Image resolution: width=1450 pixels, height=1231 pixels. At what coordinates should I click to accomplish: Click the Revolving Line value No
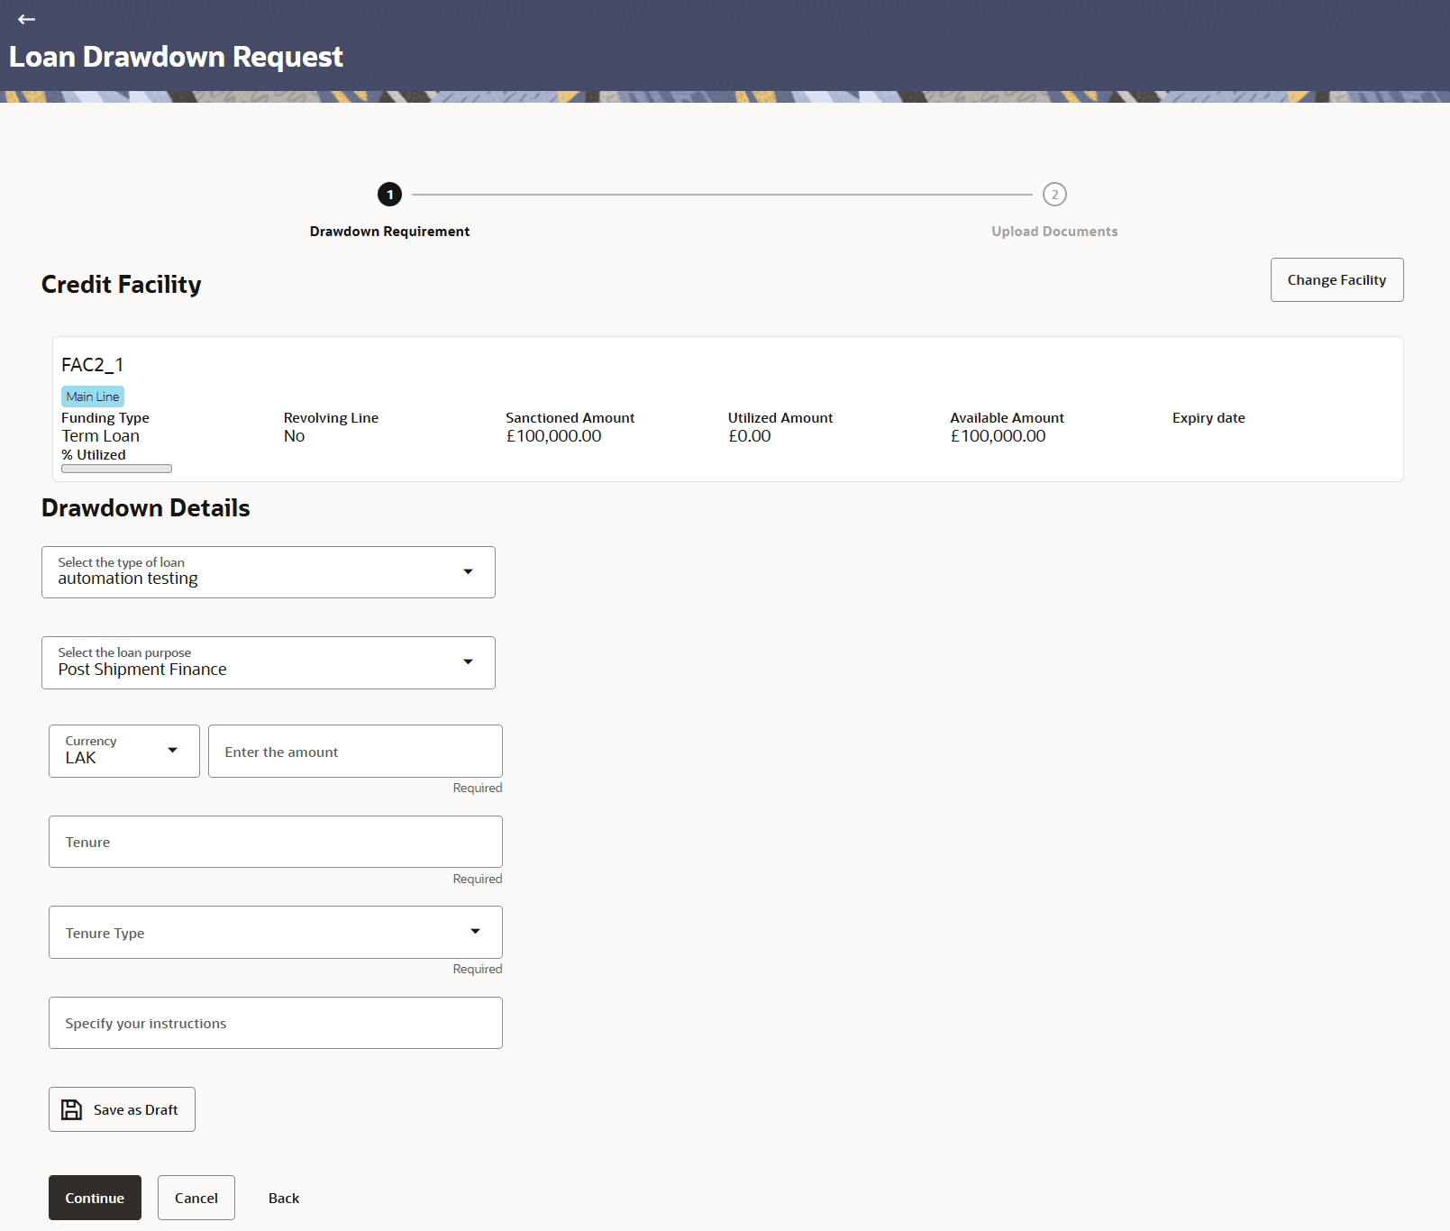pos(294,436)
